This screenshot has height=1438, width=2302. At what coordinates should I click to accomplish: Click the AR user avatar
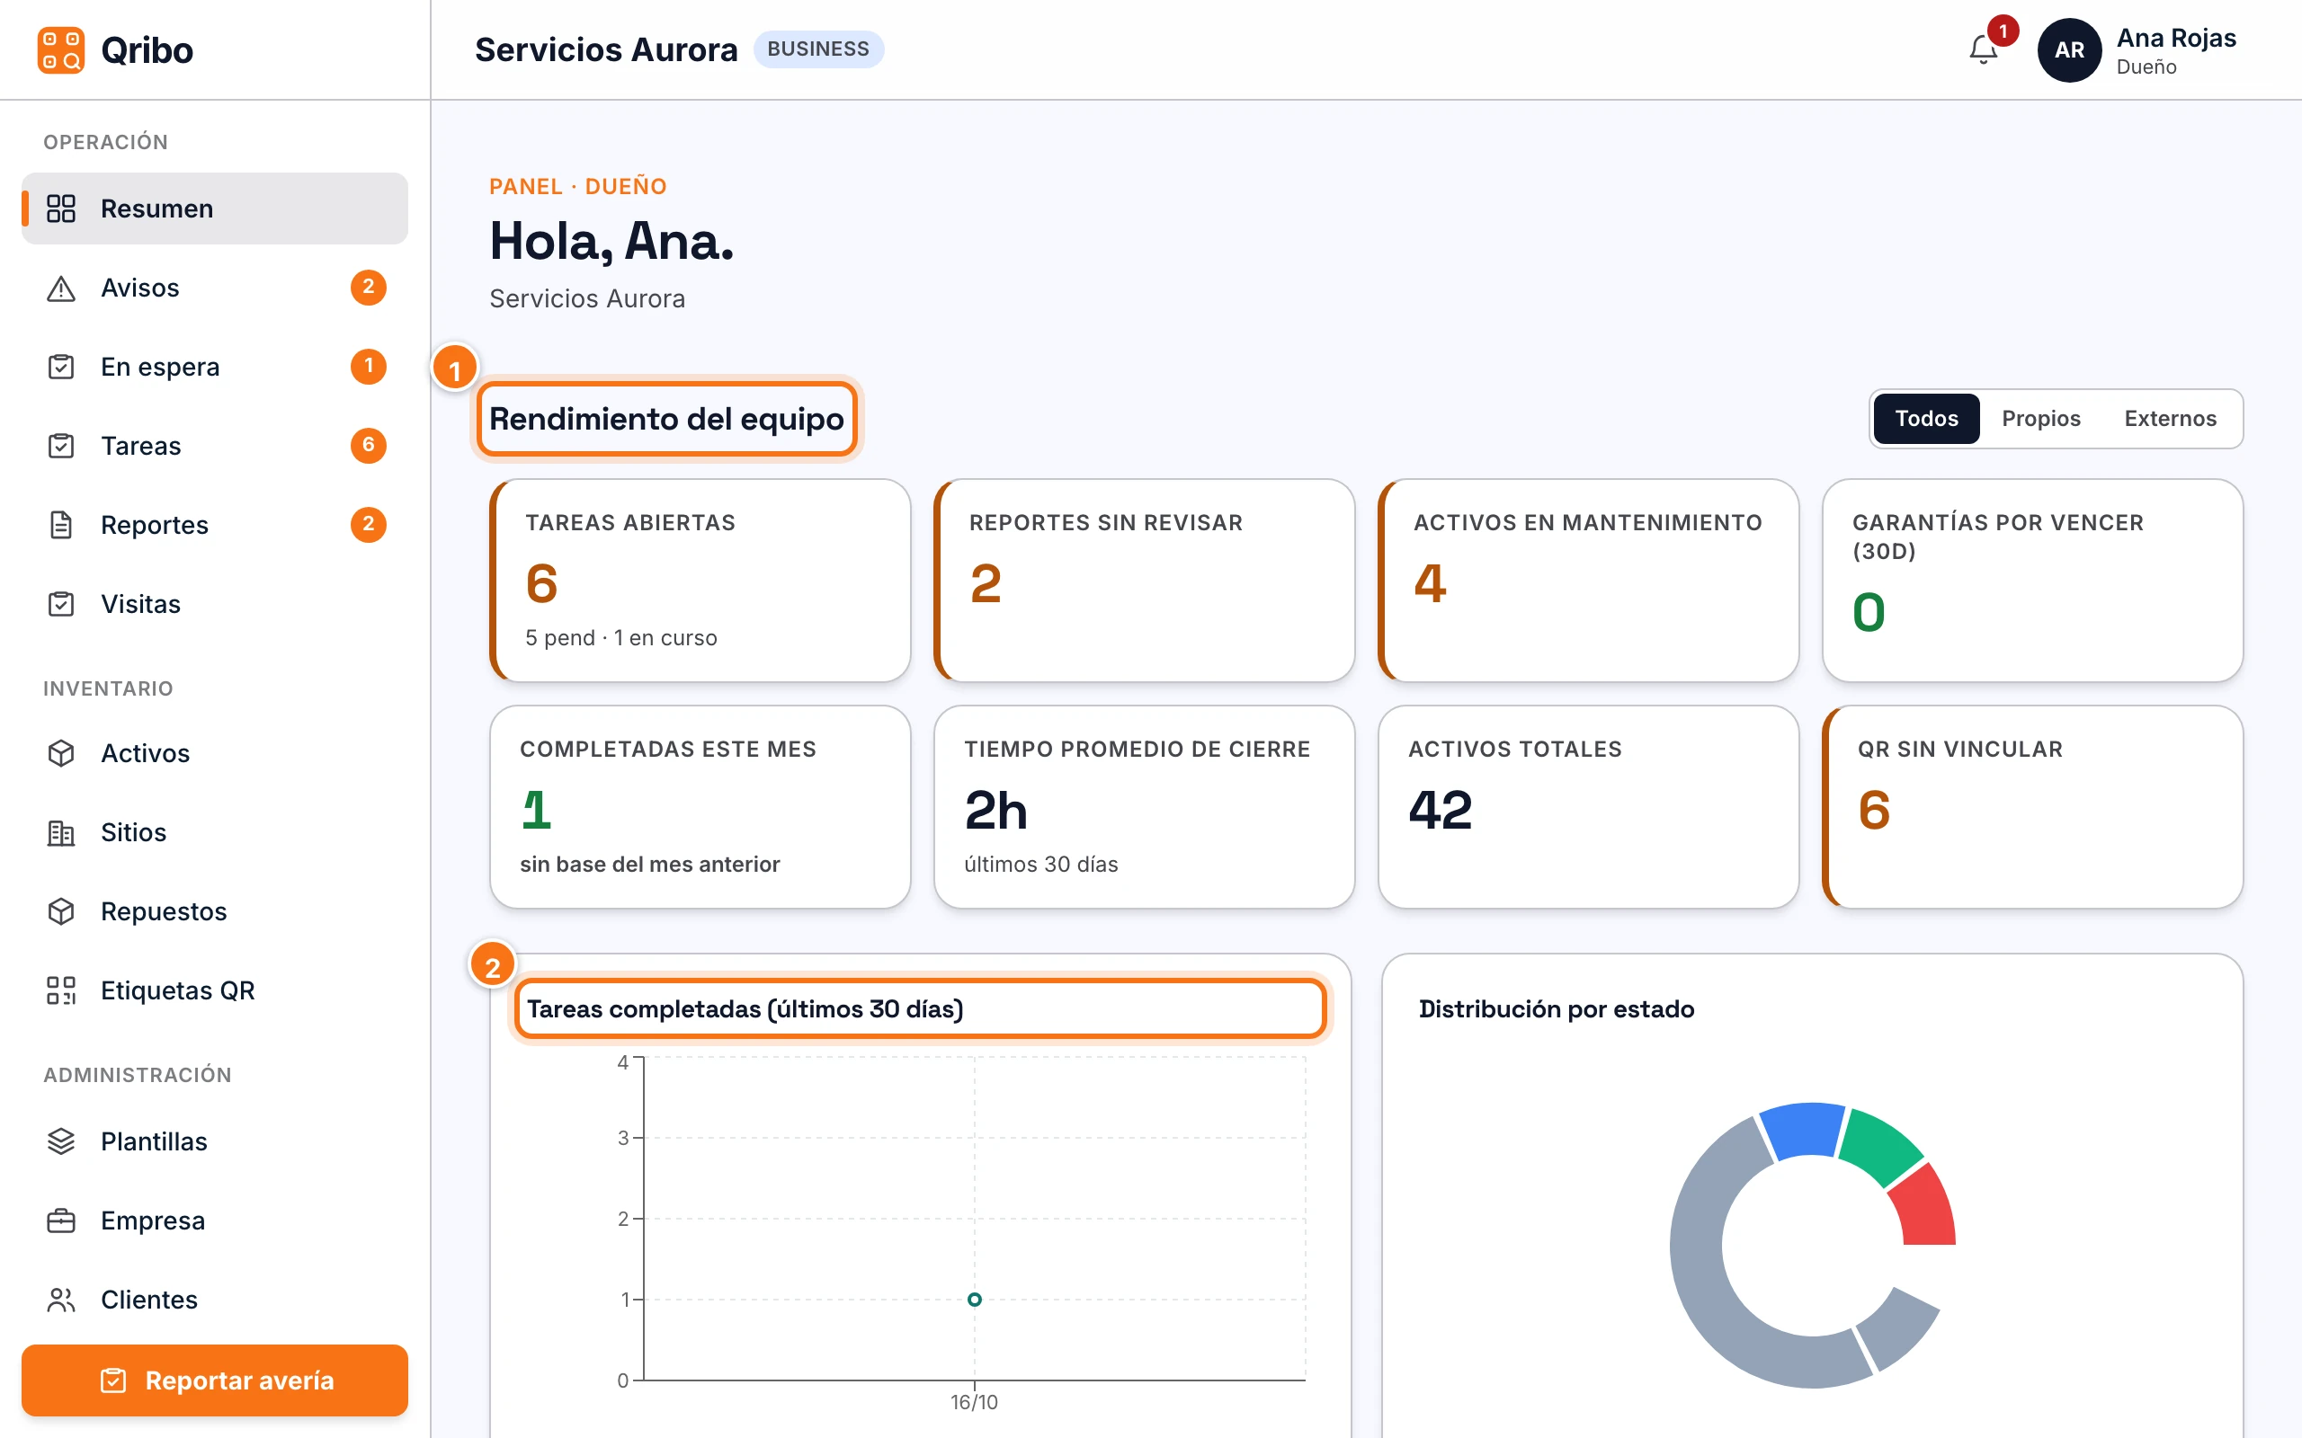(2069, 49)
